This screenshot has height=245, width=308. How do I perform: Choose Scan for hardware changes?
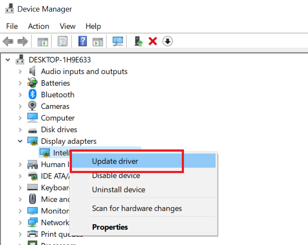(x=143, y=208)
